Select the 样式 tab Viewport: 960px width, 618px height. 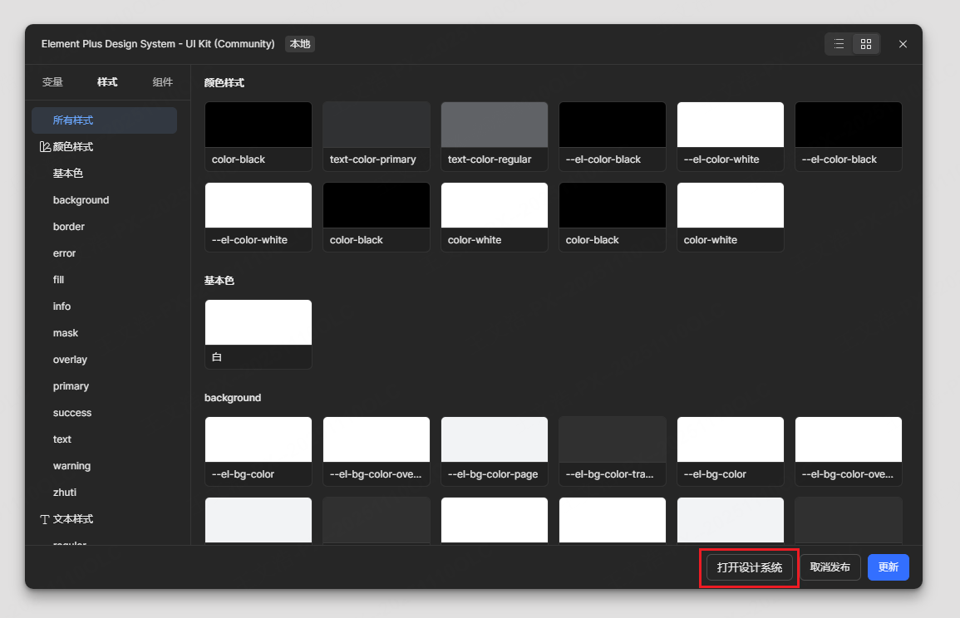[107, 82]
